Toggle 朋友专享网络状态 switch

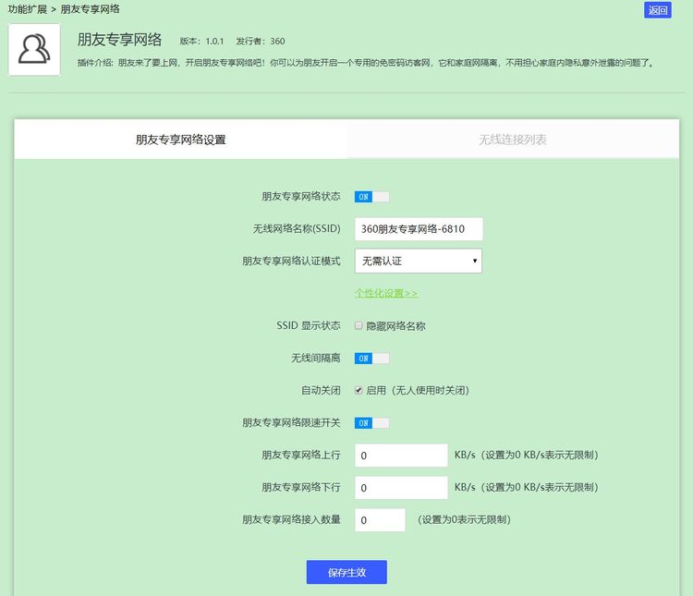[x=371, y=197]
